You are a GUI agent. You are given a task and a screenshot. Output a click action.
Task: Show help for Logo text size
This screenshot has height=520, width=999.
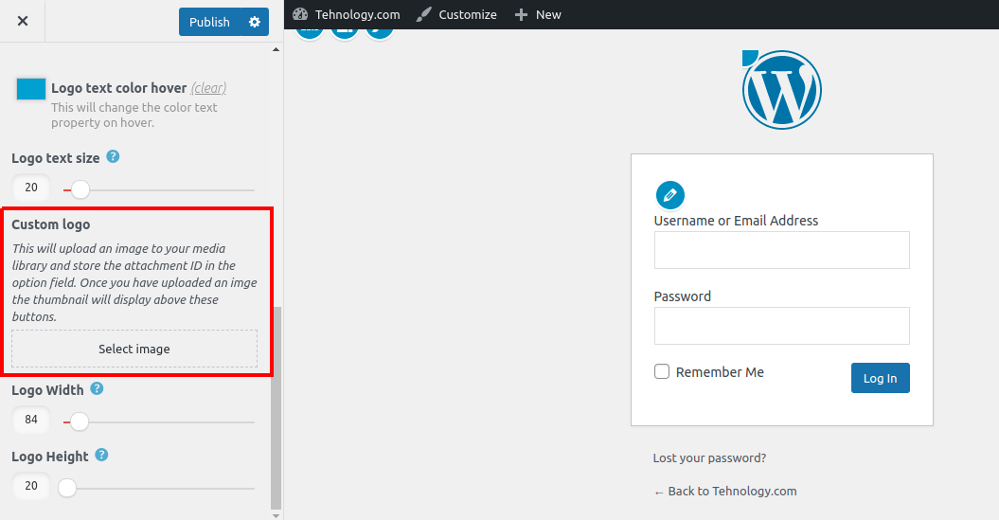coord(113,157)
